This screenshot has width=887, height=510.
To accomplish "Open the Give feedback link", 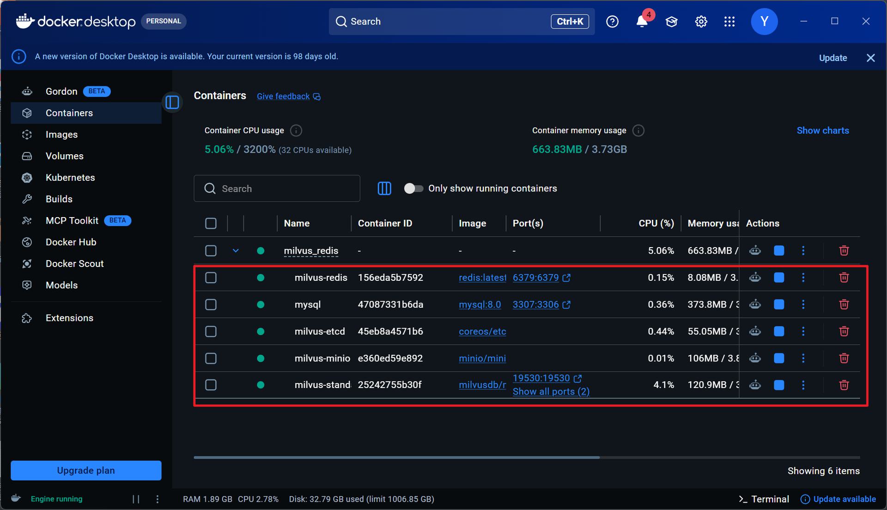I will click(288, 96).
